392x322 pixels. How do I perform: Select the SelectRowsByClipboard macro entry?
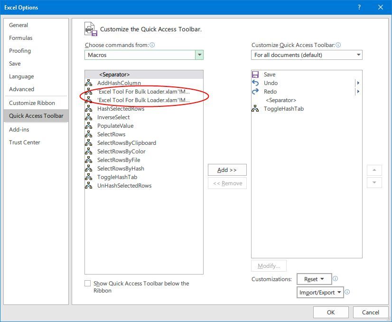[x=144, y=142]
